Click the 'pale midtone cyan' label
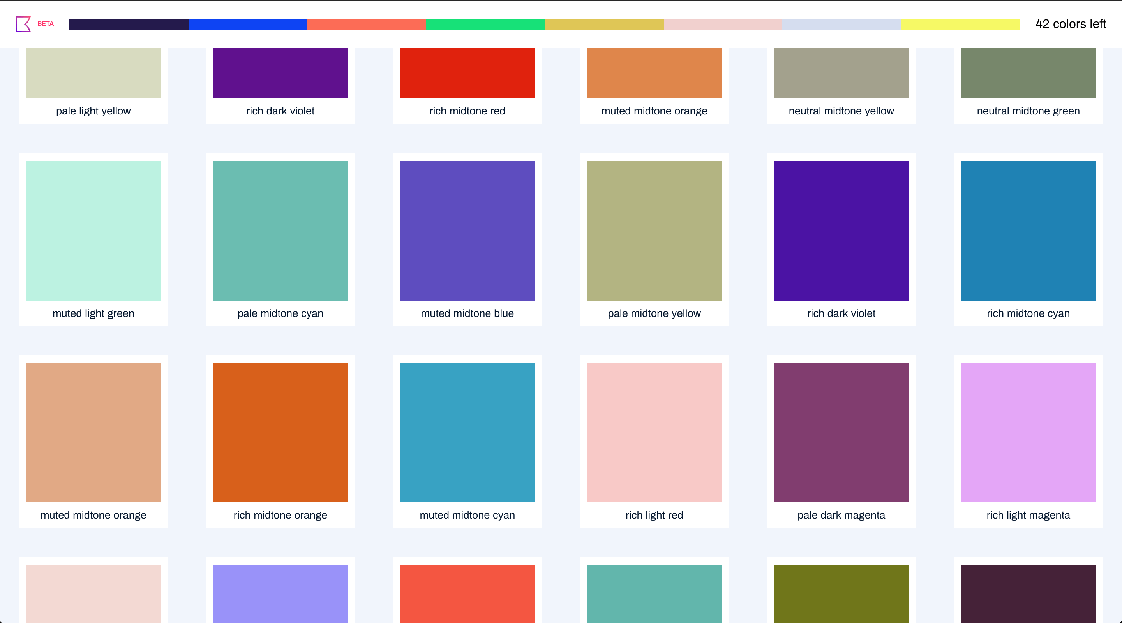The width and height of the screenshot is (1122, 623). click(280, 313)
